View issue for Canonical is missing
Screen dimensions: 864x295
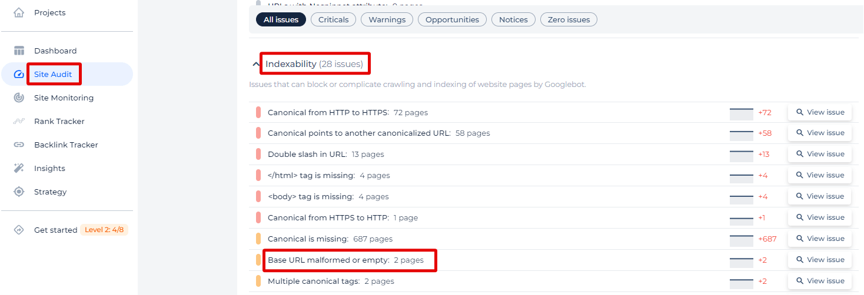[x=820, y=239]
